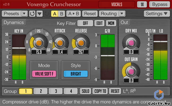Toggle the Bypass button
172x106 pixels.
click(160, 5)
